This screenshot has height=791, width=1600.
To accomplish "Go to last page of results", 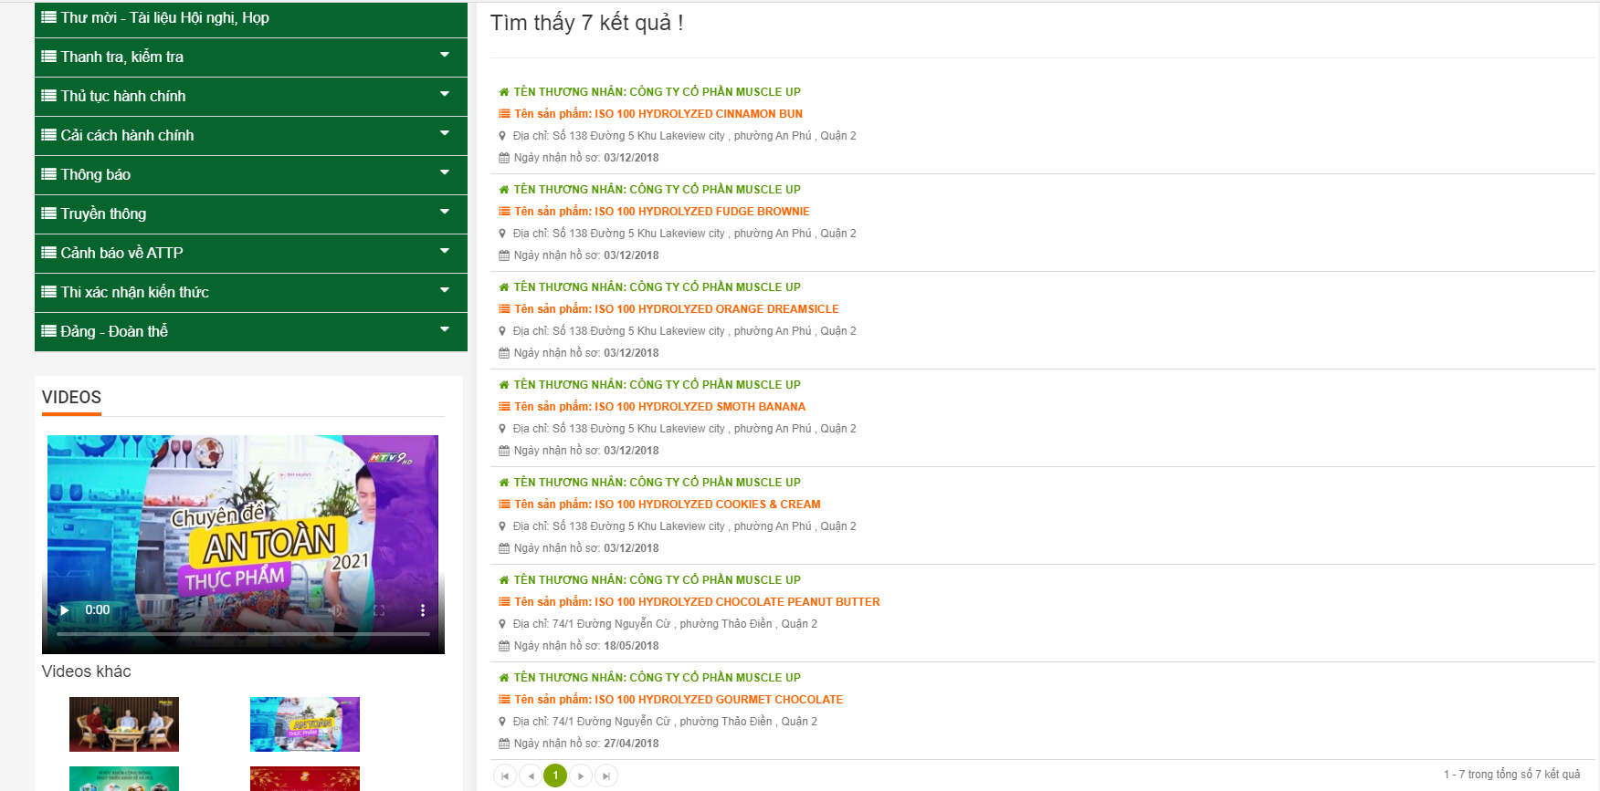I will 606,775.
